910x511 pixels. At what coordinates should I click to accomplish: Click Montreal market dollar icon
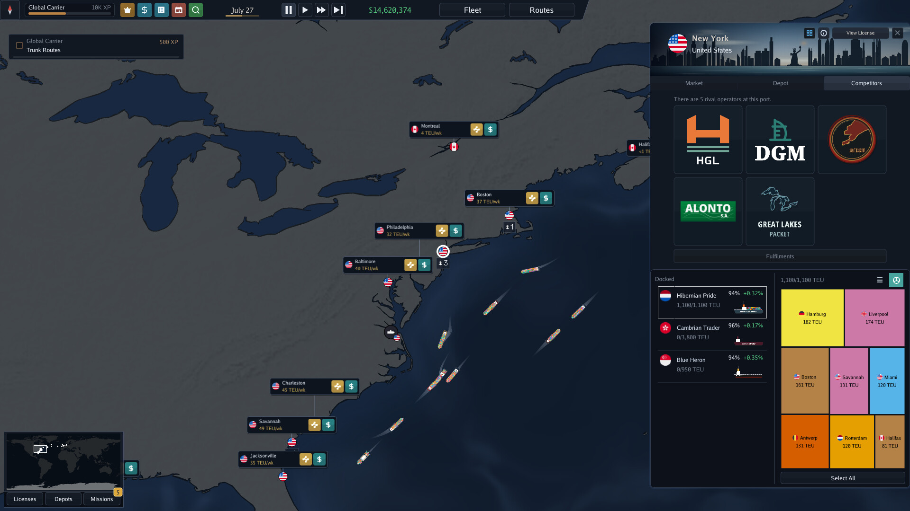(x=490, y=129)
